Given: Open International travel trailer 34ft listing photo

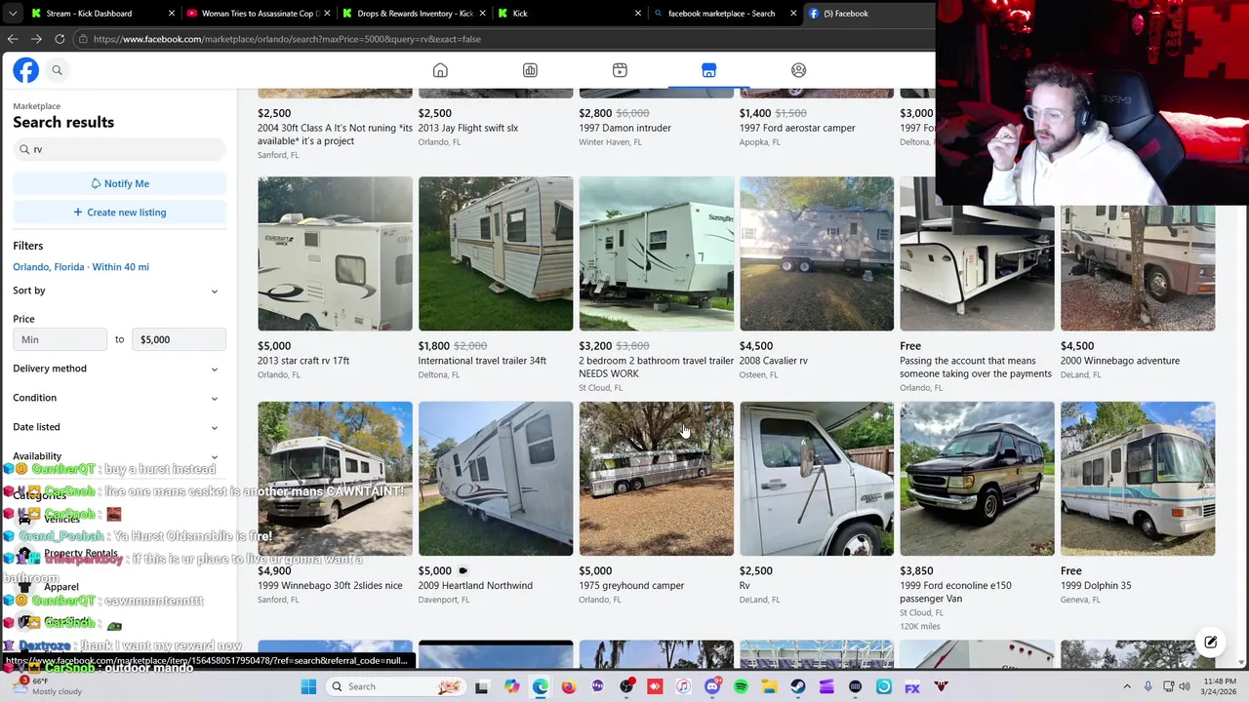Looking at the screenshot, I should click(496, 253).
